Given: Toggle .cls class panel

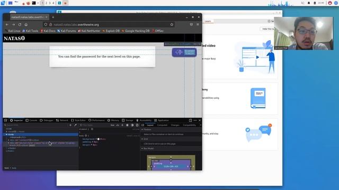Looking at the screenshot, I should tap(118, 125).
